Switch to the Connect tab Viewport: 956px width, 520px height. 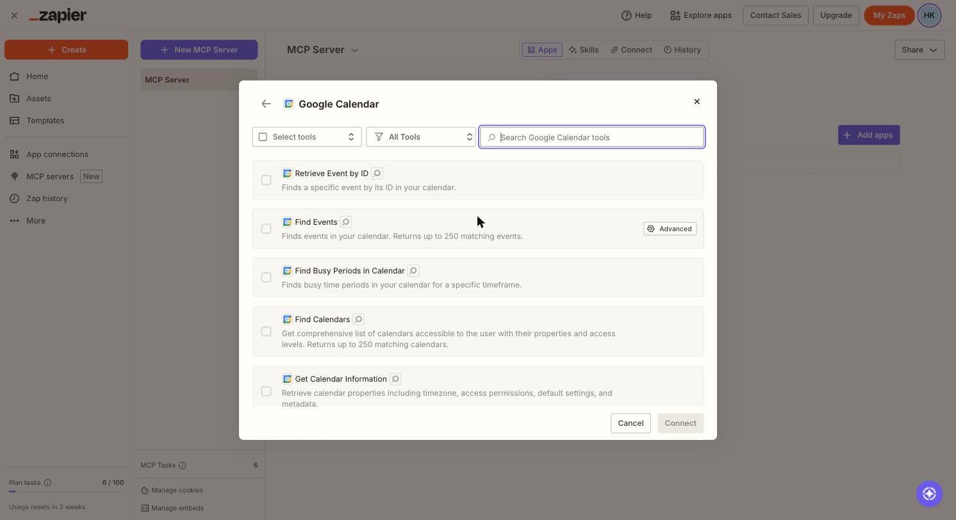pyautogui.click(x=631, y=50)
